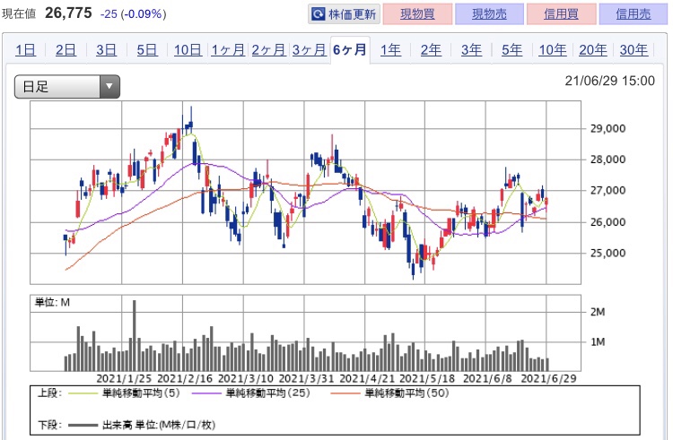This screenshot has width=673, height=440.
Task: Click the 2021/1/25 date label
Action: (x=124, y=379)
